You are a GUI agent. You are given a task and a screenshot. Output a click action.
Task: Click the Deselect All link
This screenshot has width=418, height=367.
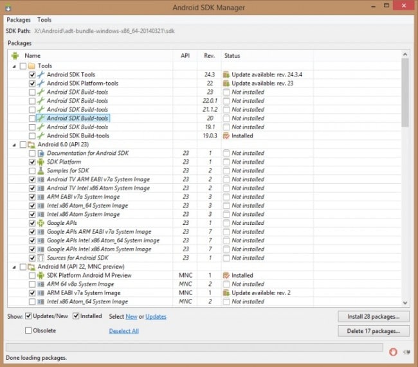pyautogui.click(x=124, y=331)
